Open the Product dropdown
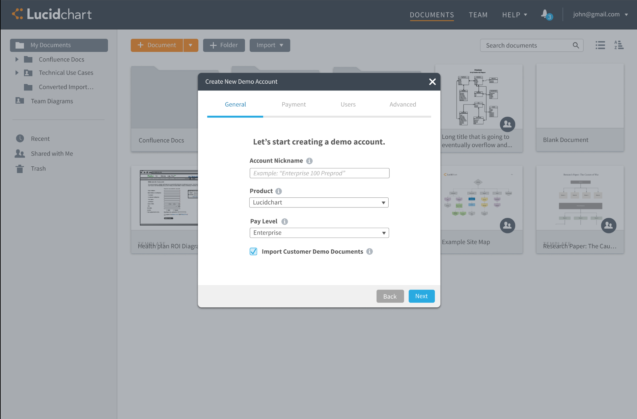This screenshot has height=419, width=637. 319,202
